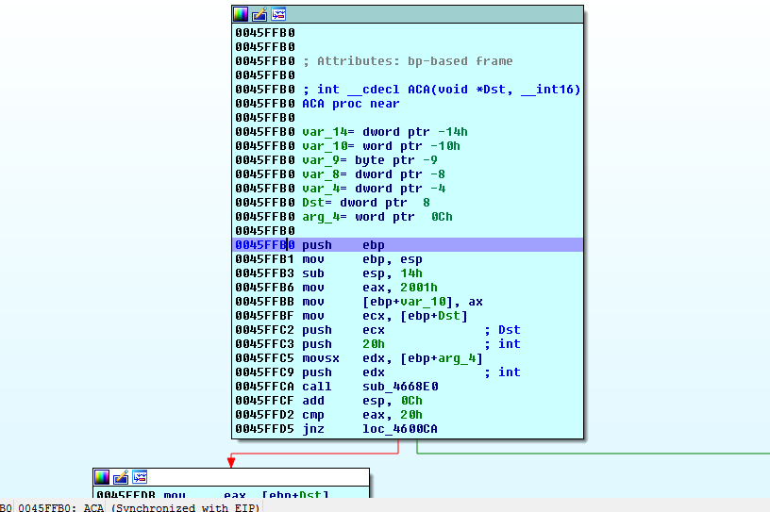Click the pencil icon in the lower-left node
Viewport: 770px width, 512px height.
coord(121,477)
